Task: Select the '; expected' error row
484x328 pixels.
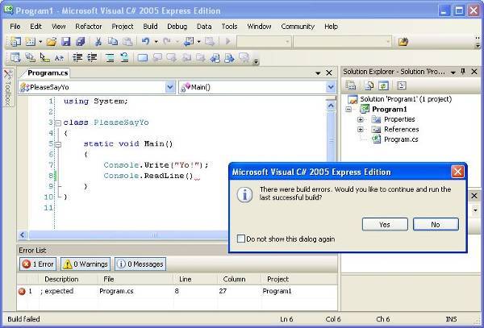Action: pyautogui.click(x=177, y=291)
